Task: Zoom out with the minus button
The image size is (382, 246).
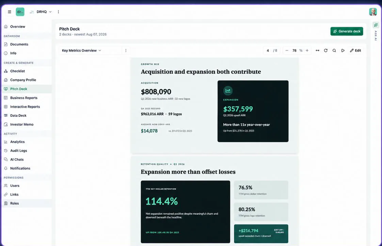Action: (x=287, y=50)
